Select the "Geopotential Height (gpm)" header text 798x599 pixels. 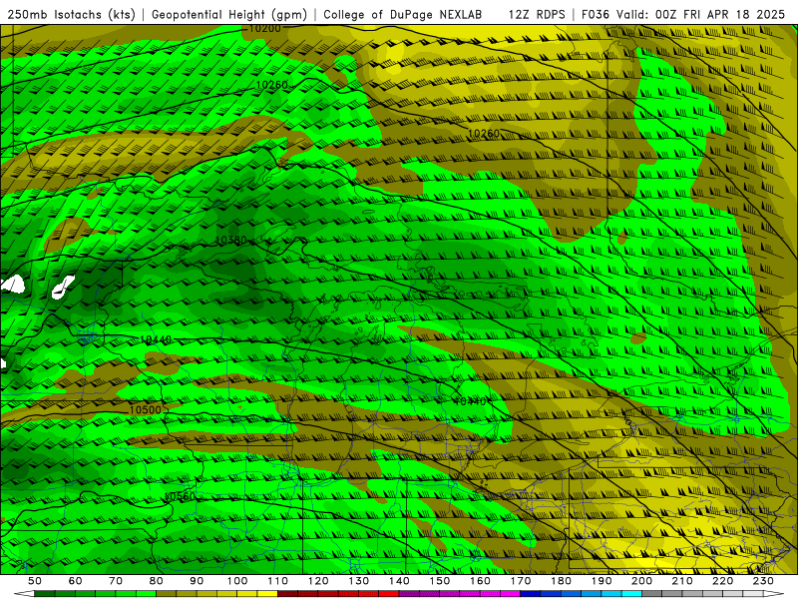[x=229, y=15]
